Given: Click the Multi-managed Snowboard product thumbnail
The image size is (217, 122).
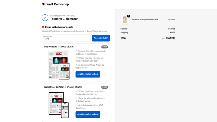Looking at the screenshot, I should pos(125,20).
